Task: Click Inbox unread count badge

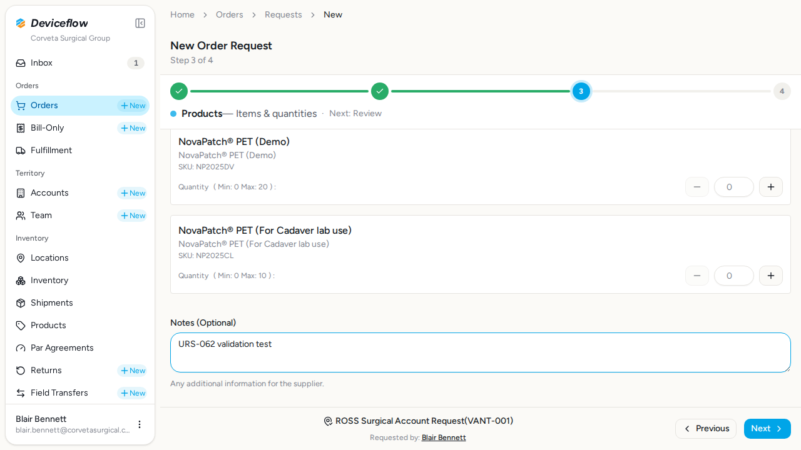Action: [x=136, y=63]
